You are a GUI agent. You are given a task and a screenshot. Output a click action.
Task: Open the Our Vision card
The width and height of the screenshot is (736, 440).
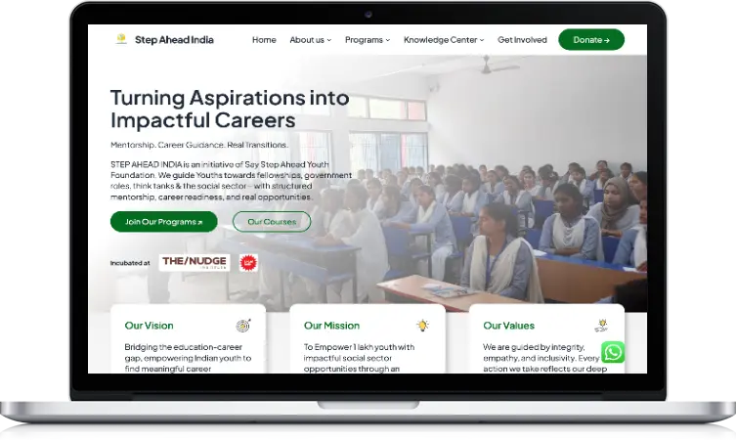189,339
